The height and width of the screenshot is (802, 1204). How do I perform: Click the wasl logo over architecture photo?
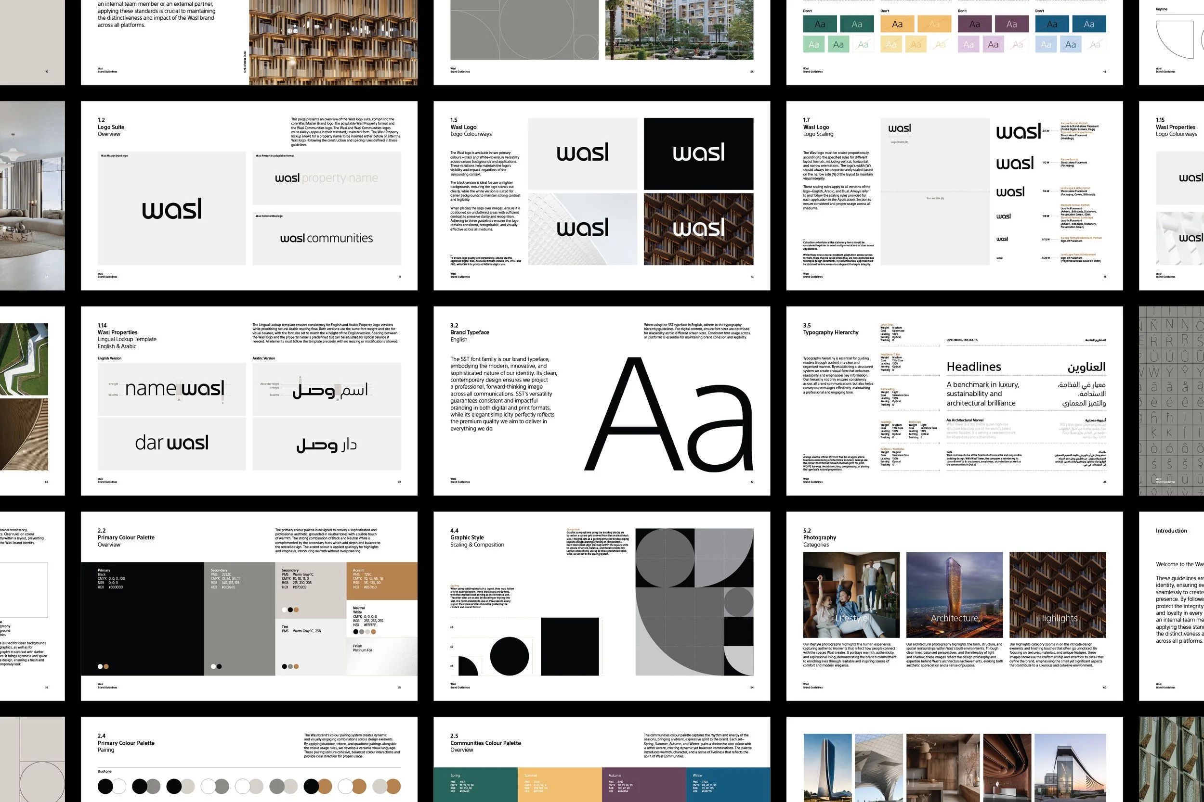tap(699, 228)
